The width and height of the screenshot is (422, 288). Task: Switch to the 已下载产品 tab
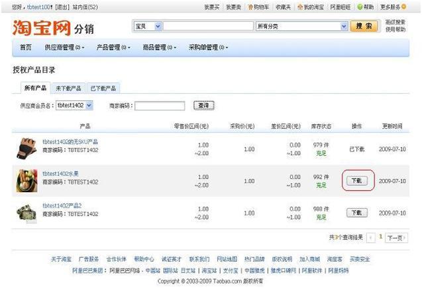coord(103,89)
